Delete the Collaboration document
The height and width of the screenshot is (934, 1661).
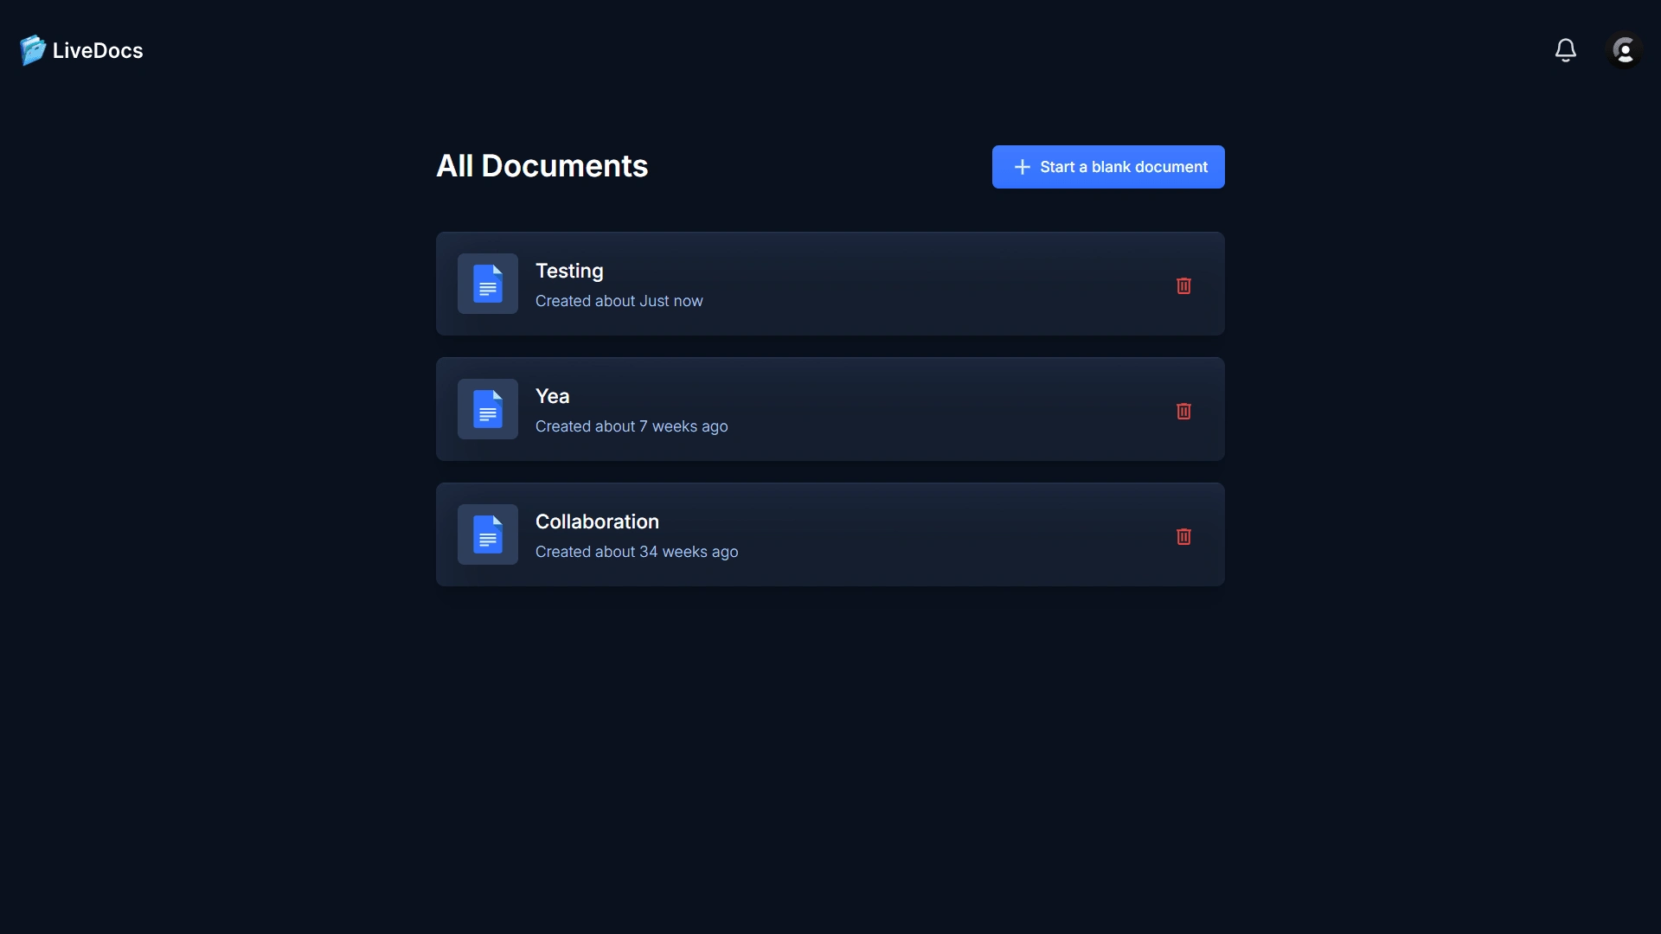pyautogui.click(x=1183, y=536)
